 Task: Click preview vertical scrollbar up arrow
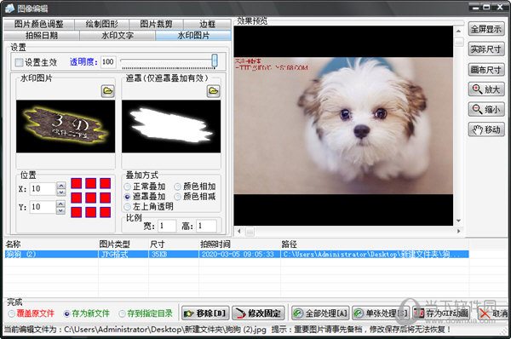[458, 31]
